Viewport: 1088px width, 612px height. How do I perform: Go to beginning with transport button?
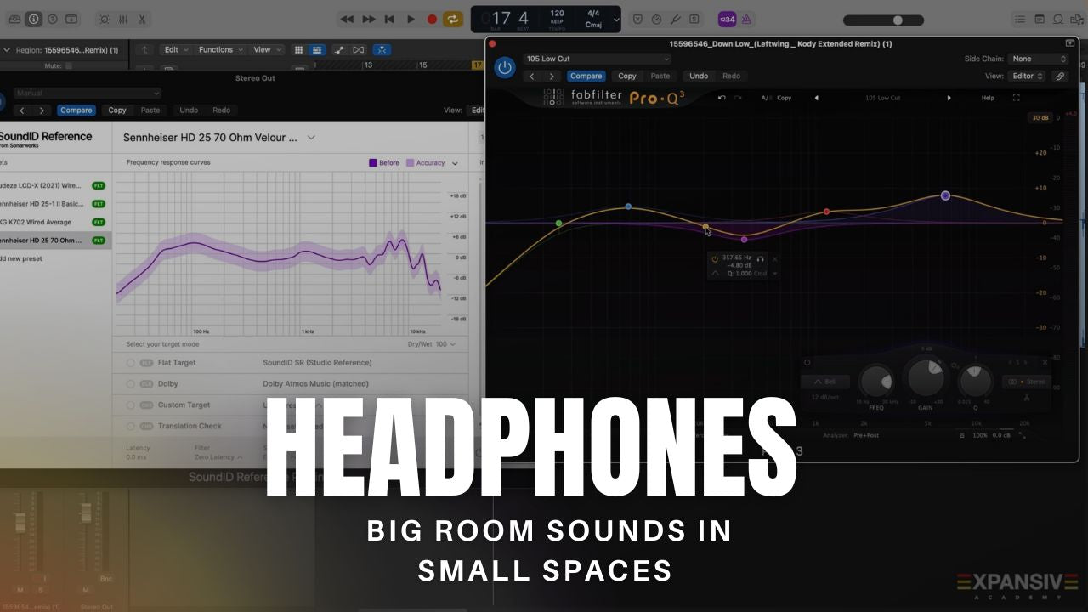coord(389,19)
